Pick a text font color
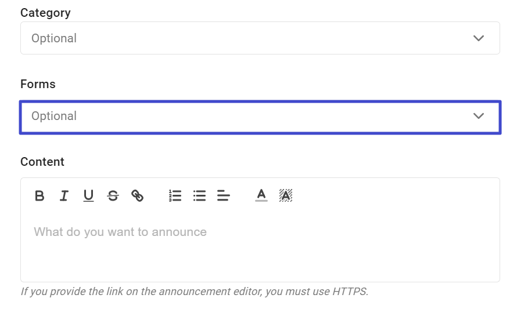The height and width of the screenshot is (309, 517). [261, 196]
